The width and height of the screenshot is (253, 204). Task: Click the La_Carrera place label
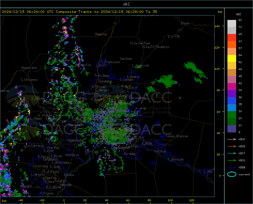click(x=35, y=146)
